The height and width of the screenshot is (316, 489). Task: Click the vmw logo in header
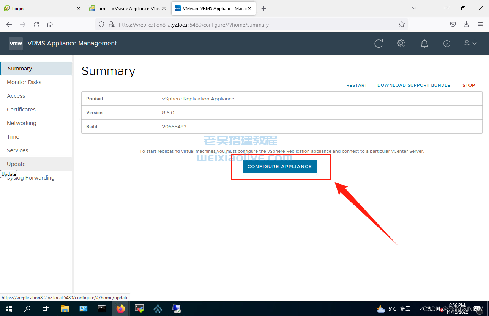click(x=16, y=44)
